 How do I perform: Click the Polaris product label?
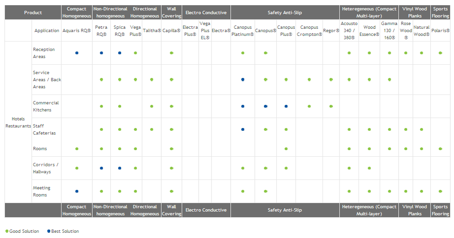(x=440, y=31)
